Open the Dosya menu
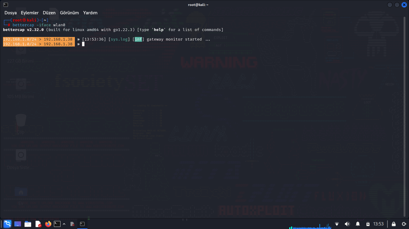This screenshot has height=229, width=409. tap(10, 13)
